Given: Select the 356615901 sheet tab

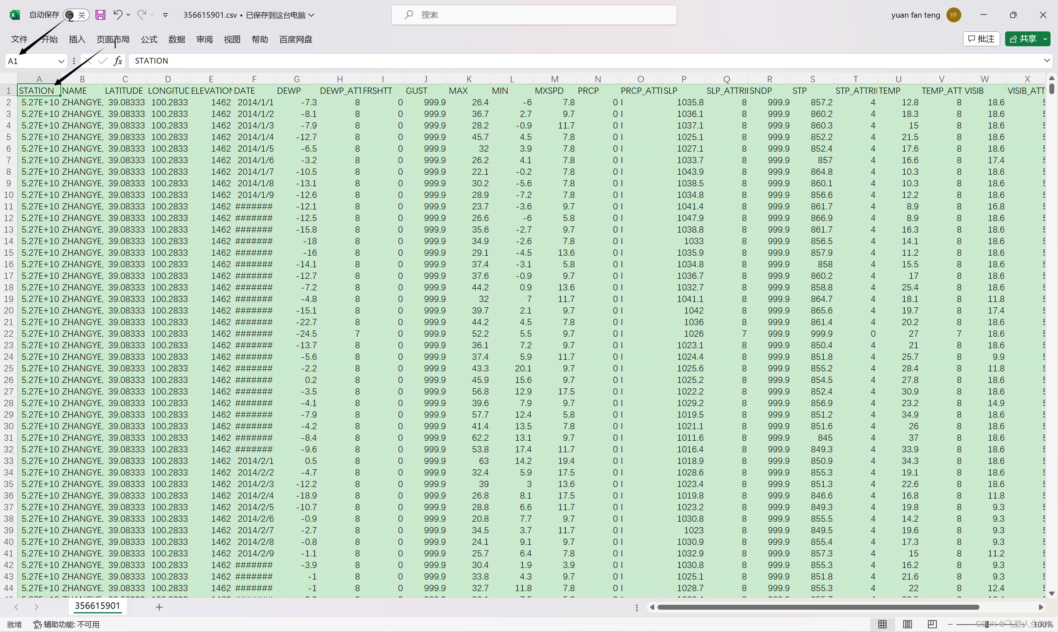Looking at the screenshot, I should tap(97, 606).
